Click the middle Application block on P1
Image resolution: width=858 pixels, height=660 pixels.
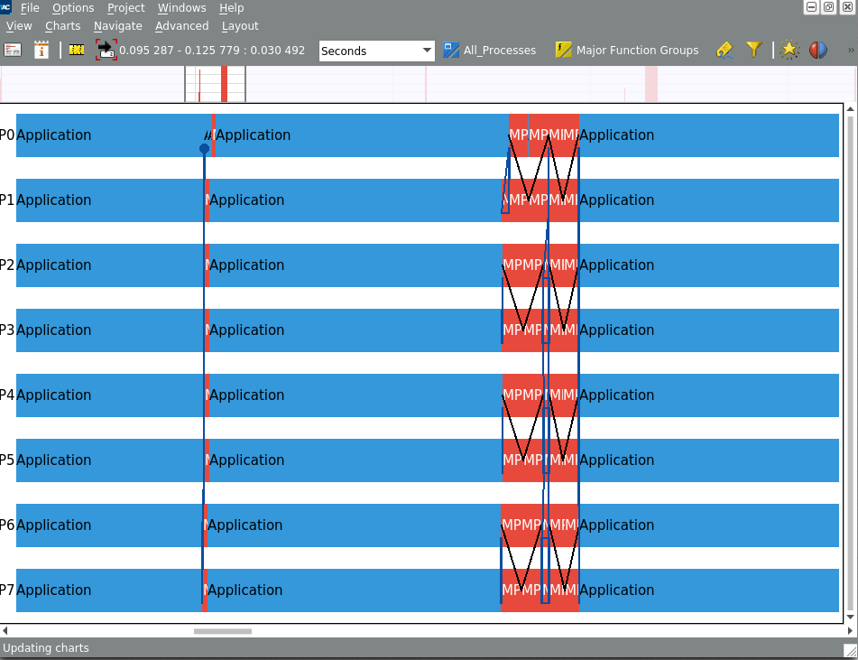click(355, 200)
